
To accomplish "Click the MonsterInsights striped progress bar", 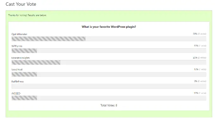I will (x=36, y=62).
